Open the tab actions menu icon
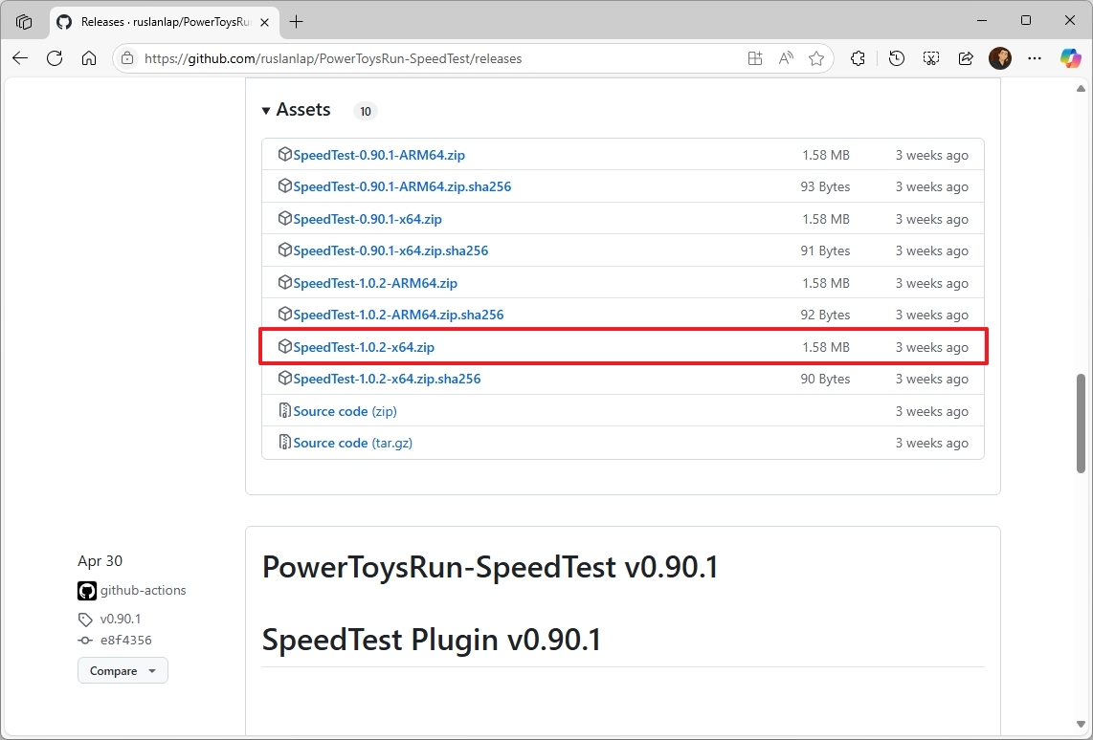Image resolution: width=1093 pixels, height=740 pixels. pos(24,22)
